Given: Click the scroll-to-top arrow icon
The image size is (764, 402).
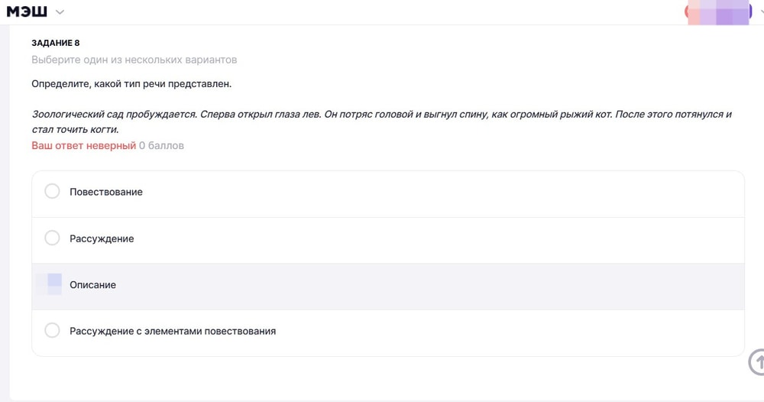Looking at the screenshot, I should pyautogui.click(x=756, y=362).
